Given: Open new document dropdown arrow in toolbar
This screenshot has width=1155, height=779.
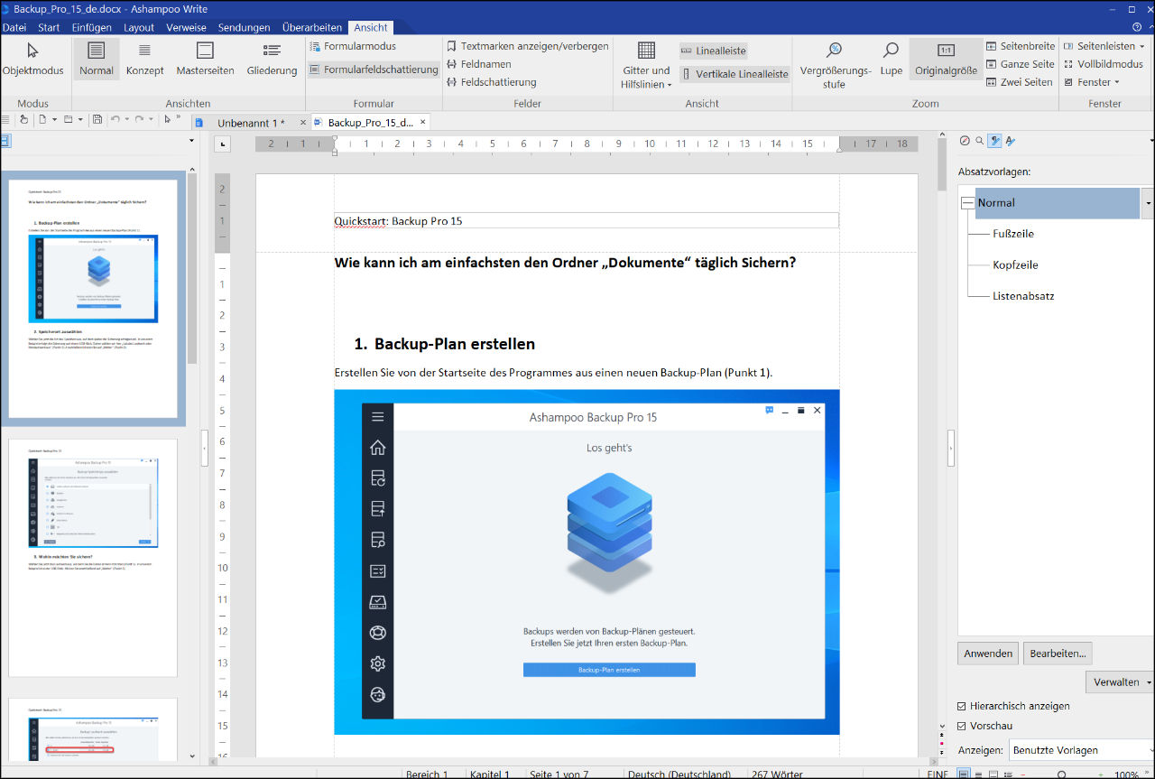Looking at the screenshot, I should tap(55, 119).
